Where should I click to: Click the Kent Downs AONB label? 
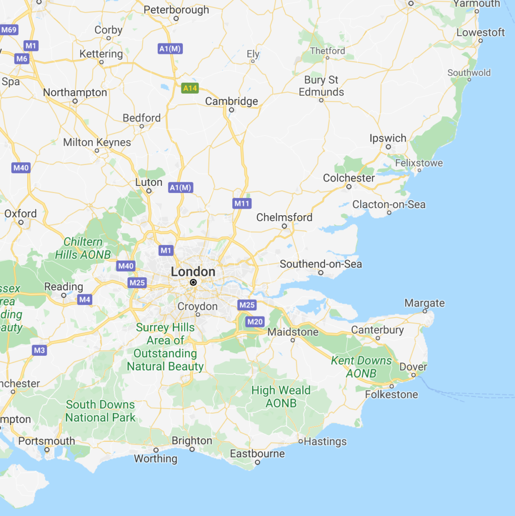click(x=361, y=367)
